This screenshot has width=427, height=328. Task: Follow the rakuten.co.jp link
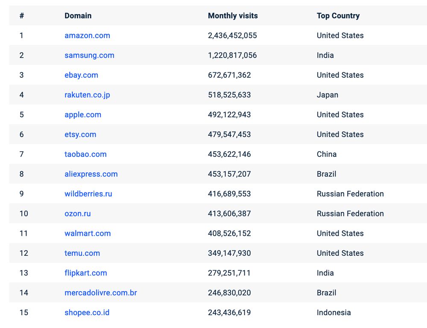pos(87,95)
